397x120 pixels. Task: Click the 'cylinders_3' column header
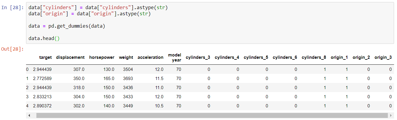click(198, 57)
